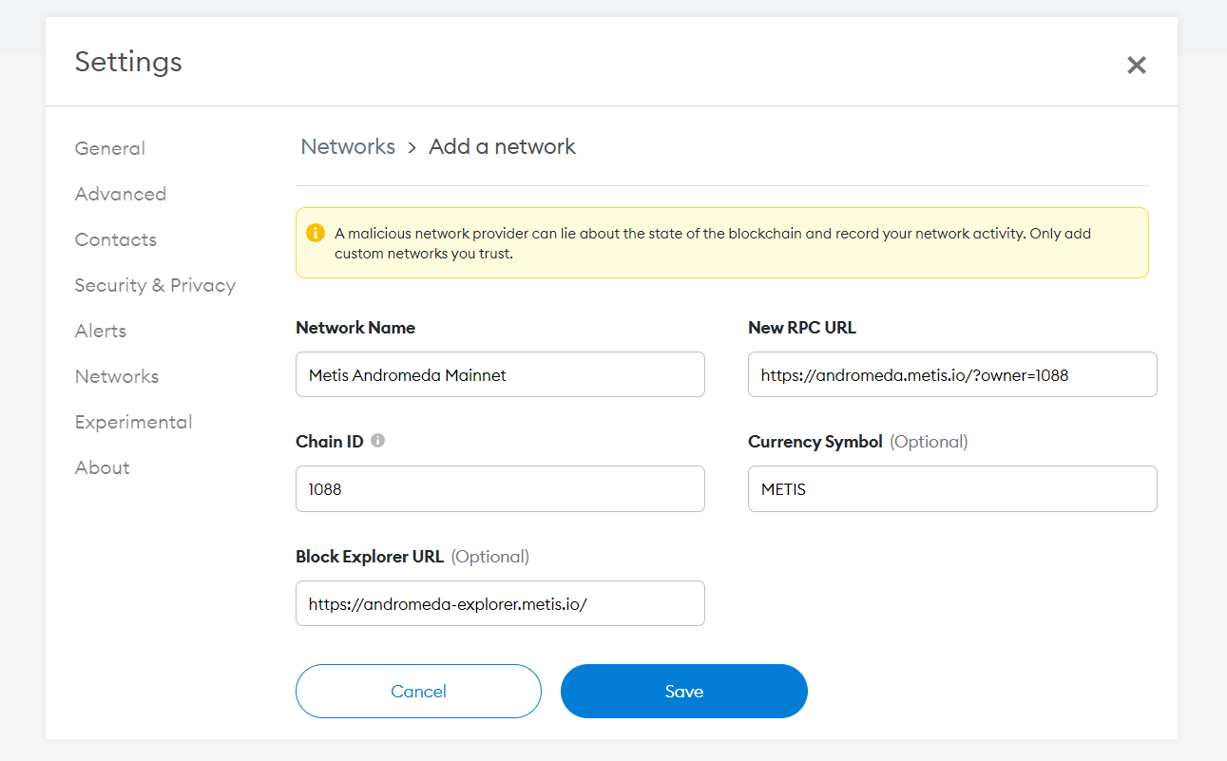Go to Contacts settings

click(x=116, y=239)
